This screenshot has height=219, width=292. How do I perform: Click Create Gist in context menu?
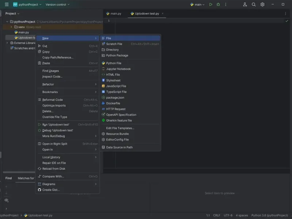pos(51,190)
